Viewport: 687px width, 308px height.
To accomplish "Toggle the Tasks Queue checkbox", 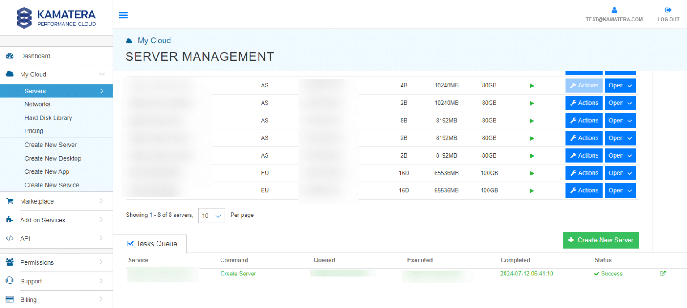I will click(130, 243).
